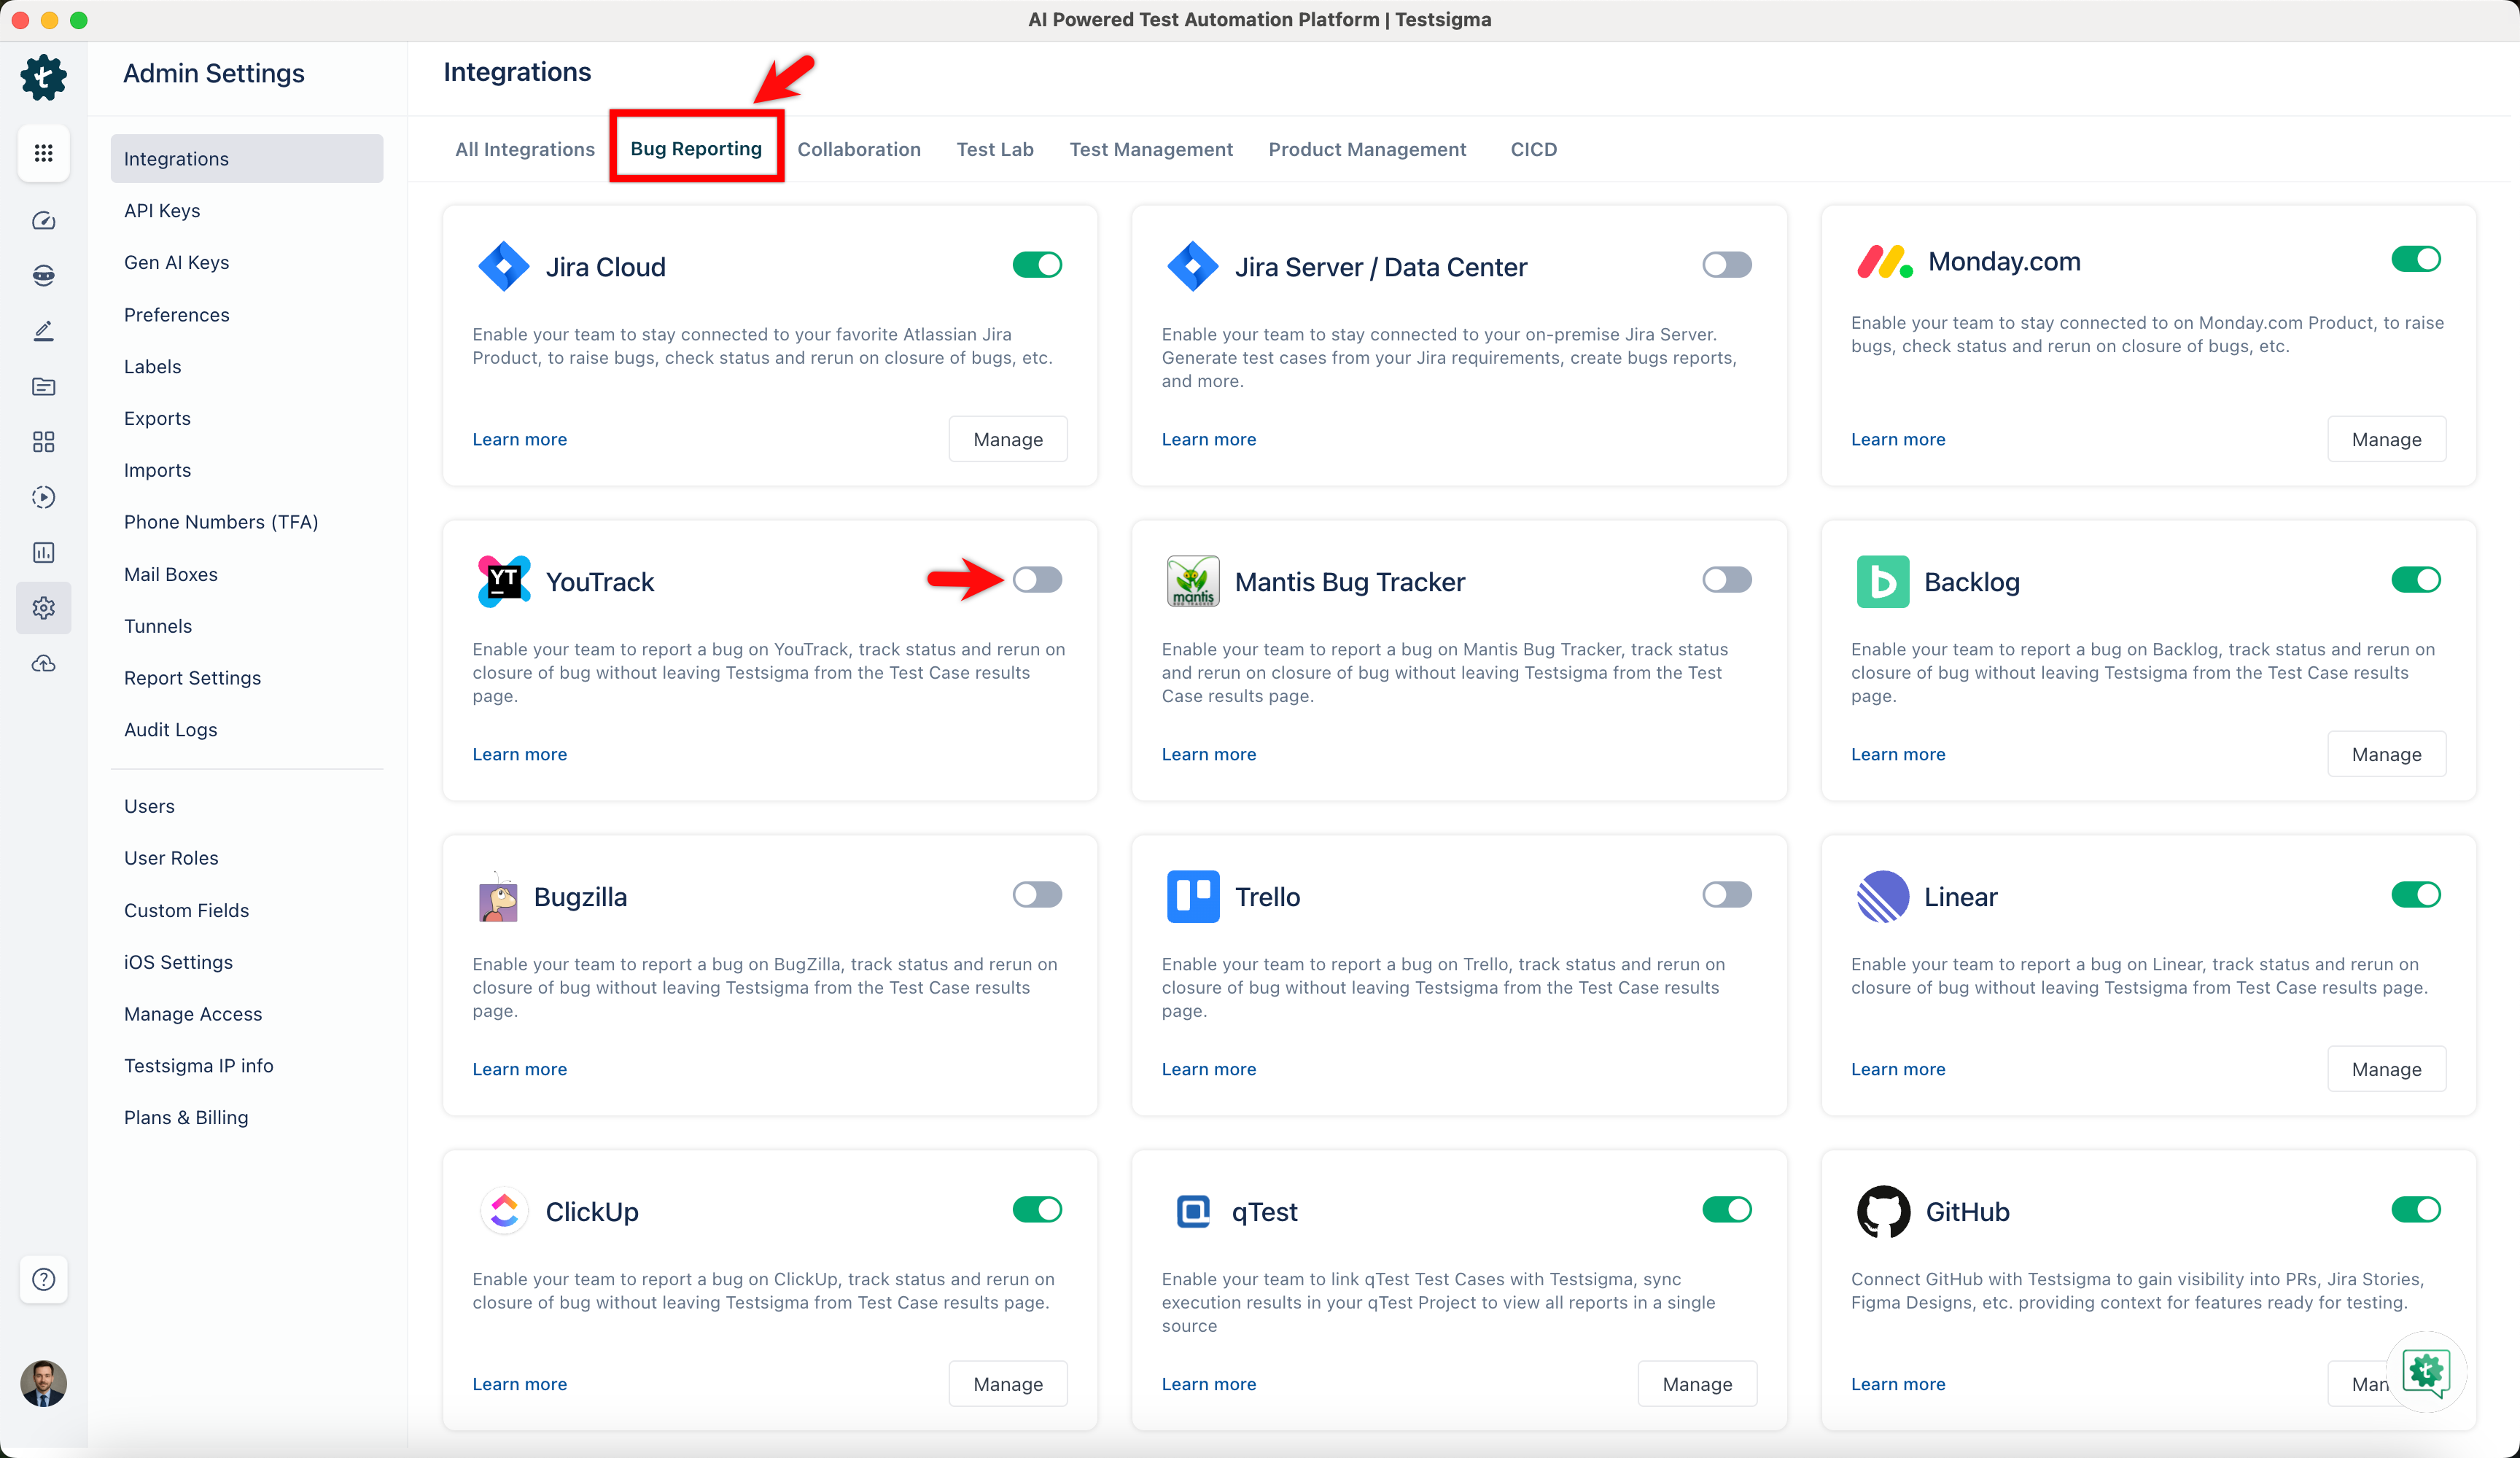Disable the Backlog integration toggle
The width and height of the screenshot is (2520, 1458).
[x=2416, y=580]
